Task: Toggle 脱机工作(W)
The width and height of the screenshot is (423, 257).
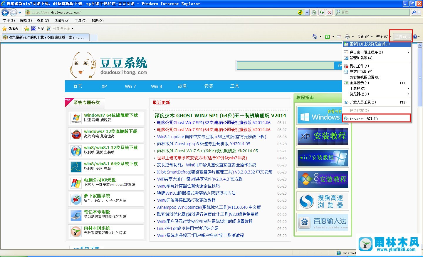Action: 377,66
